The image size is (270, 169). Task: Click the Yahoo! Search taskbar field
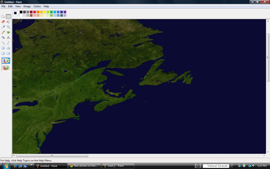(216, 166)
